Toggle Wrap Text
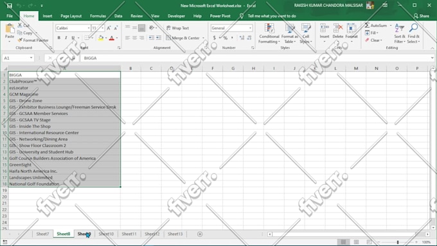The image size is (437, 246). point(177,28)
